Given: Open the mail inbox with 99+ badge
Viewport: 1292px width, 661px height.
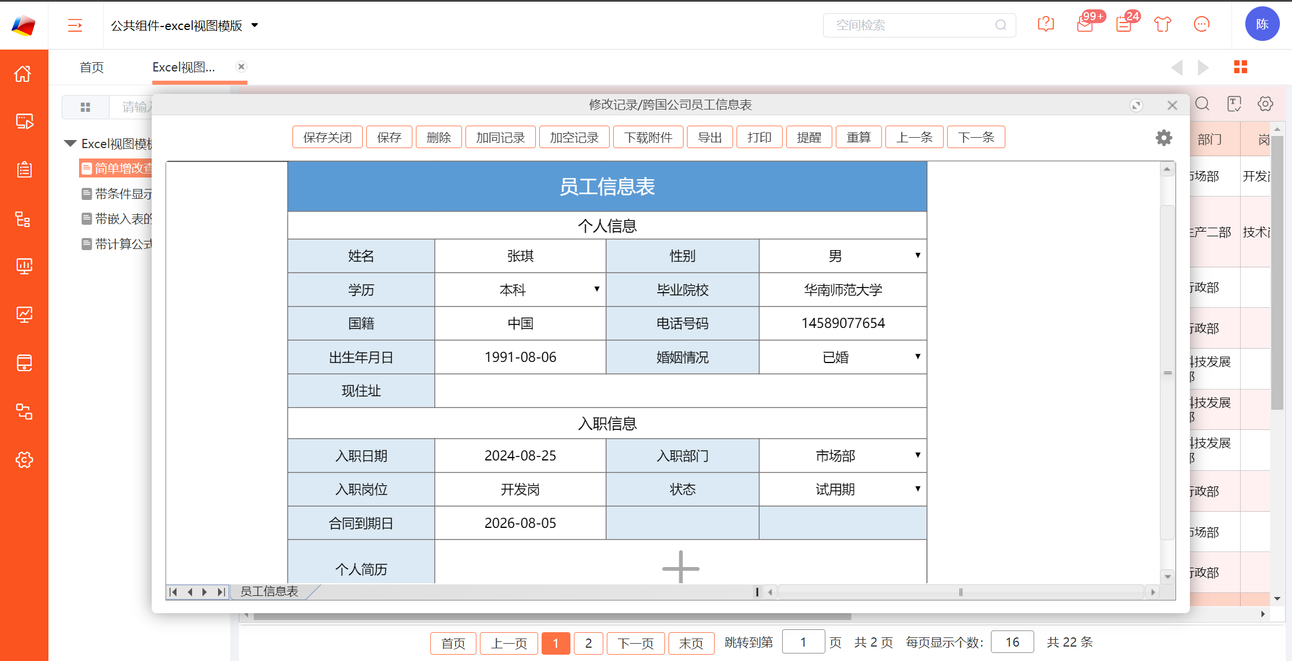Looking at the screenshot, I should [1085, 24].
